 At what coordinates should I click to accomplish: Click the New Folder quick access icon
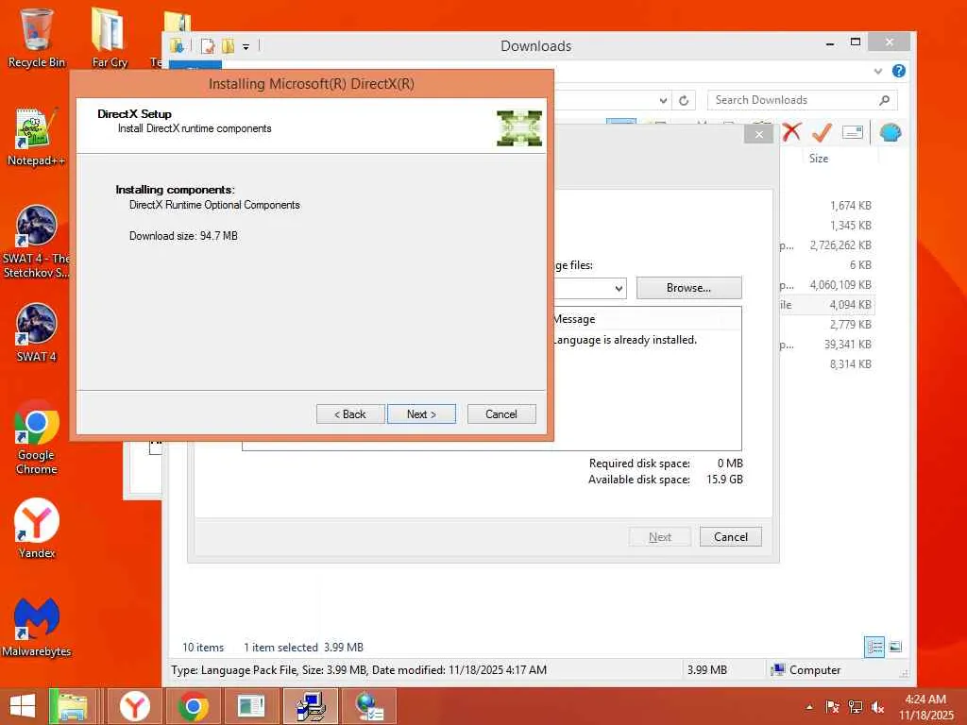click(x=229, y=46)
